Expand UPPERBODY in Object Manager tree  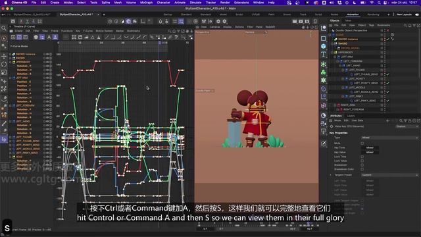click(332, 53)
